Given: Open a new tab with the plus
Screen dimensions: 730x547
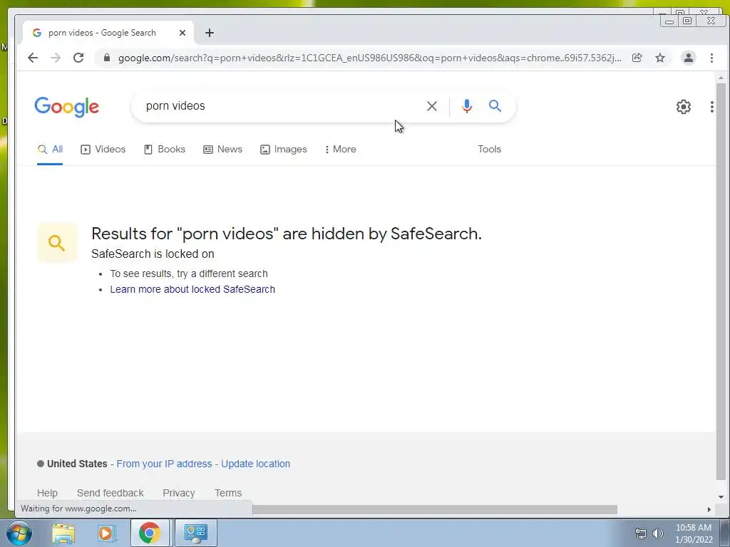Looking at the screenshot, I should (210, 33).
